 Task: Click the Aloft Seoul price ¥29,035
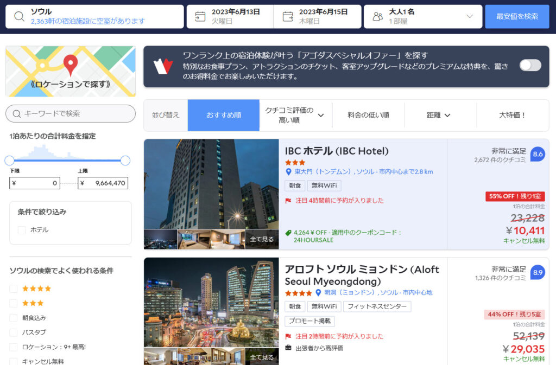[524, 349]
